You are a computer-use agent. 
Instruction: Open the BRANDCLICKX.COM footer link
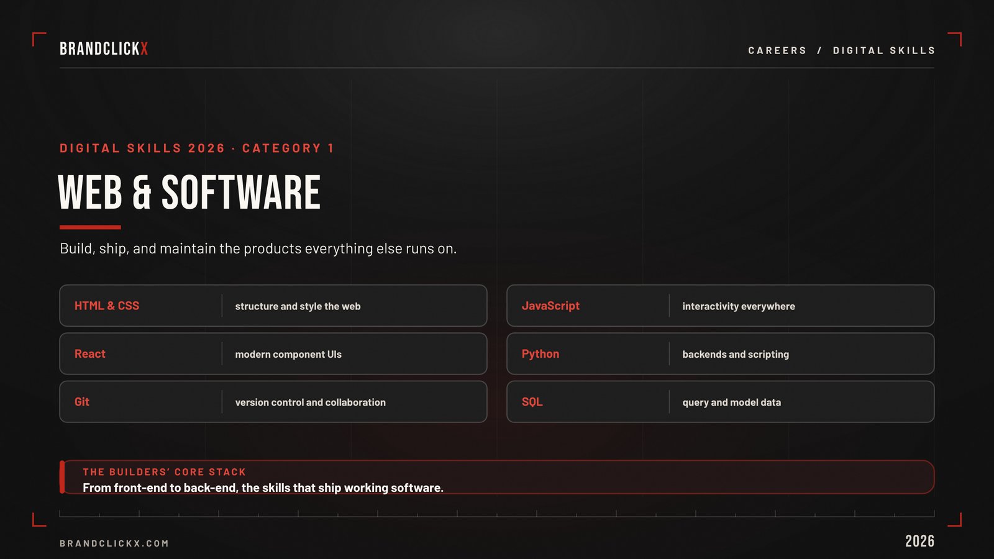coord(114,543)
